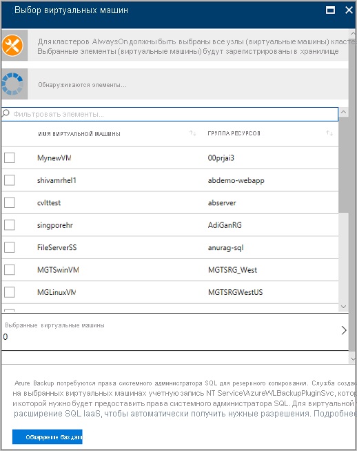Image resolution: width=357 pixels, height=451 pixels.
Task: Click the Имя виртуальной машины column header
Action: 79,134
